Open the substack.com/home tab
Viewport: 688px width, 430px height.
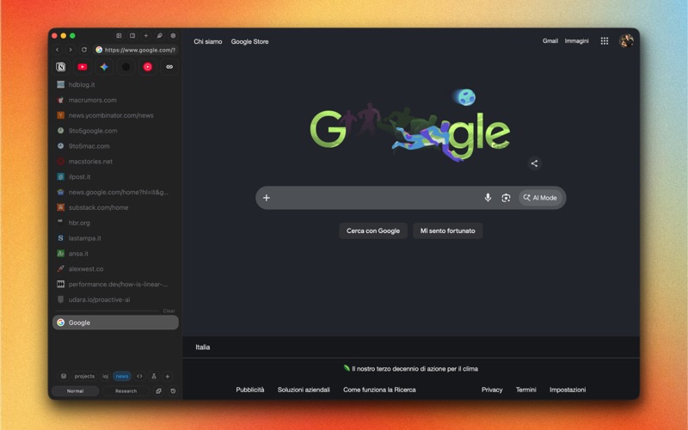click(x=115, y=207)
